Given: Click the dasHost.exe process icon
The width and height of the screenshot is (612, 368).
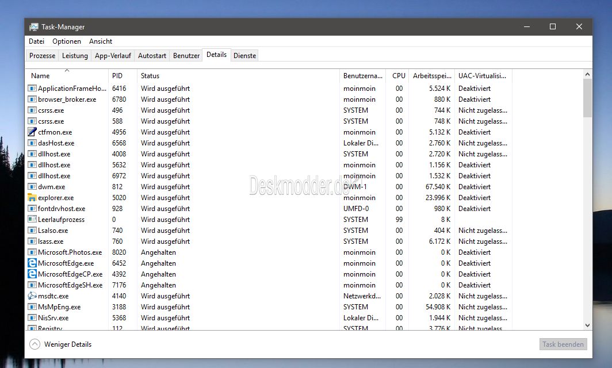Looking at the screenshot, I should pos(32,143).
